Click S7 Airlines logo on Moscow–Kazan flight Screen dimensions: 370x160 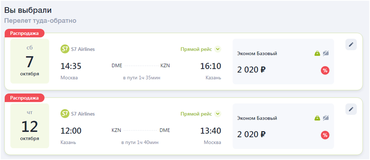tap(65, 49)
